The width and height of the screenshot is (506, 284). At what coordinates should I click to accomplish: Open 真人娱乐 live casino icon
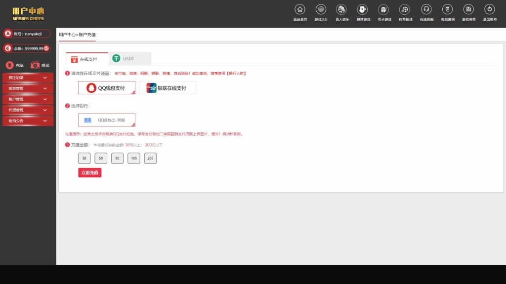point(341,9)
